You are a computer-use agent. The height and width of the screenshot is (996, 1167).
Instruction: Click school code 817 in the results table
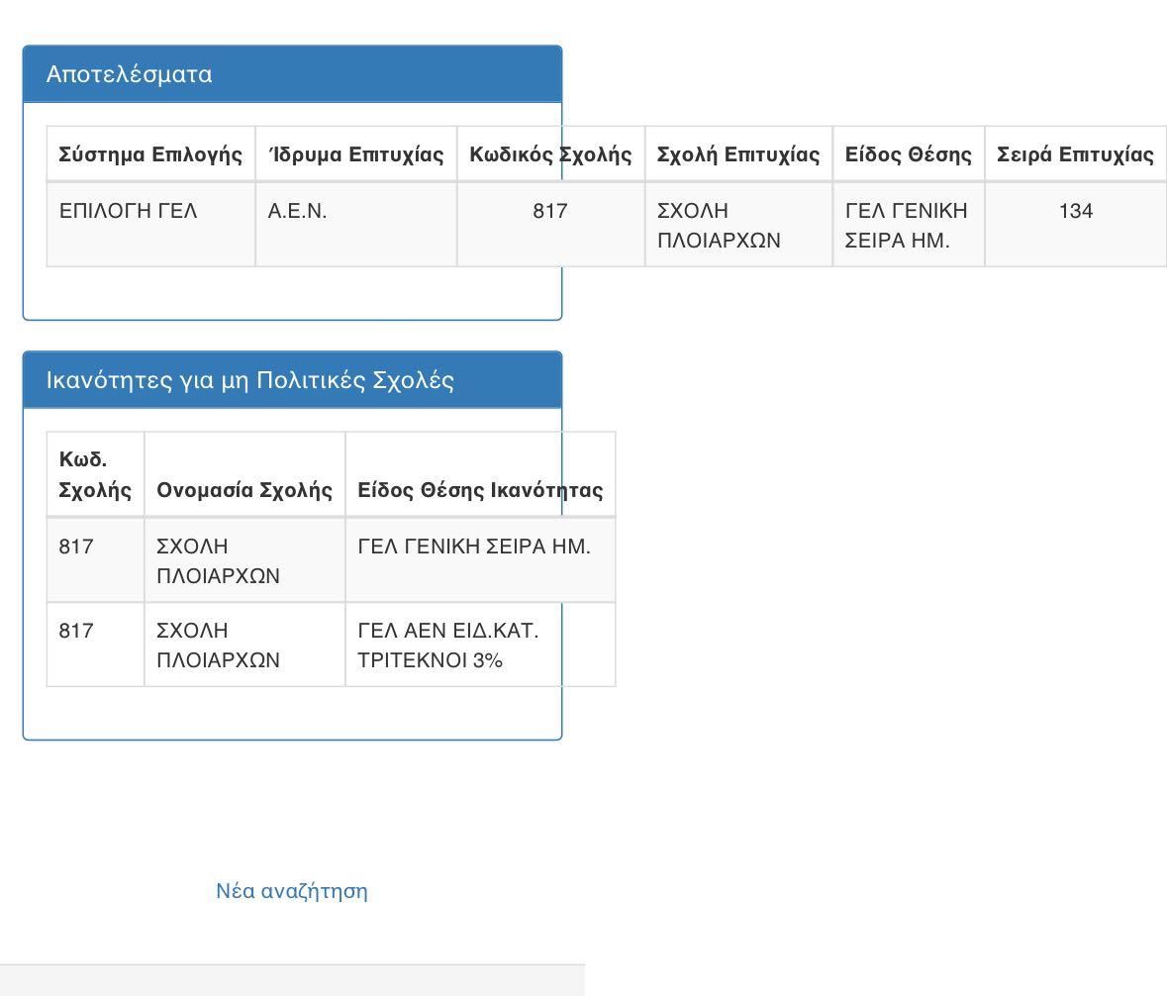(x=550, y=211)
